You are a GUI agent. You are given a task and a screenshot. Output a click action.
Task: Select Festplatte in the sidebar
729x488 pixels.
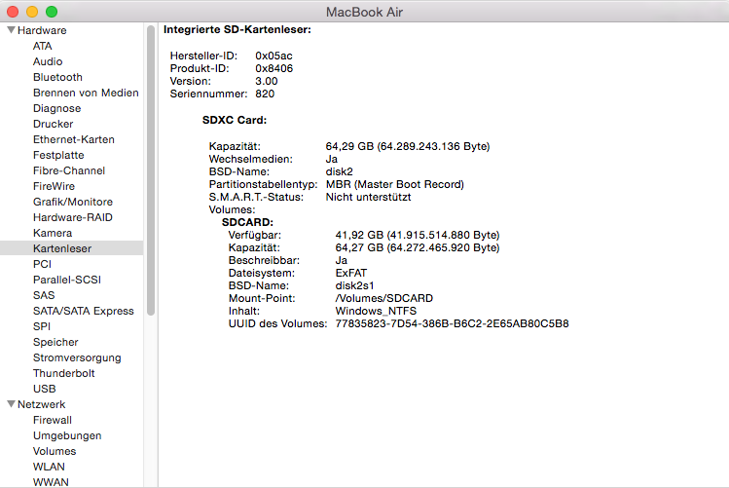coord(58,155)
